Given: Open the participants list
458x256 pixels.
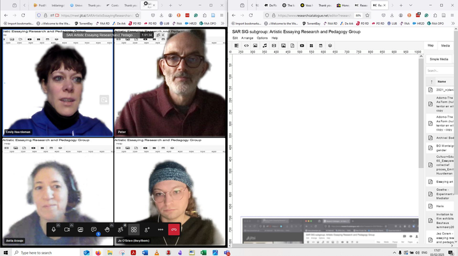Looking at the screenshot, I should point(121,229).
